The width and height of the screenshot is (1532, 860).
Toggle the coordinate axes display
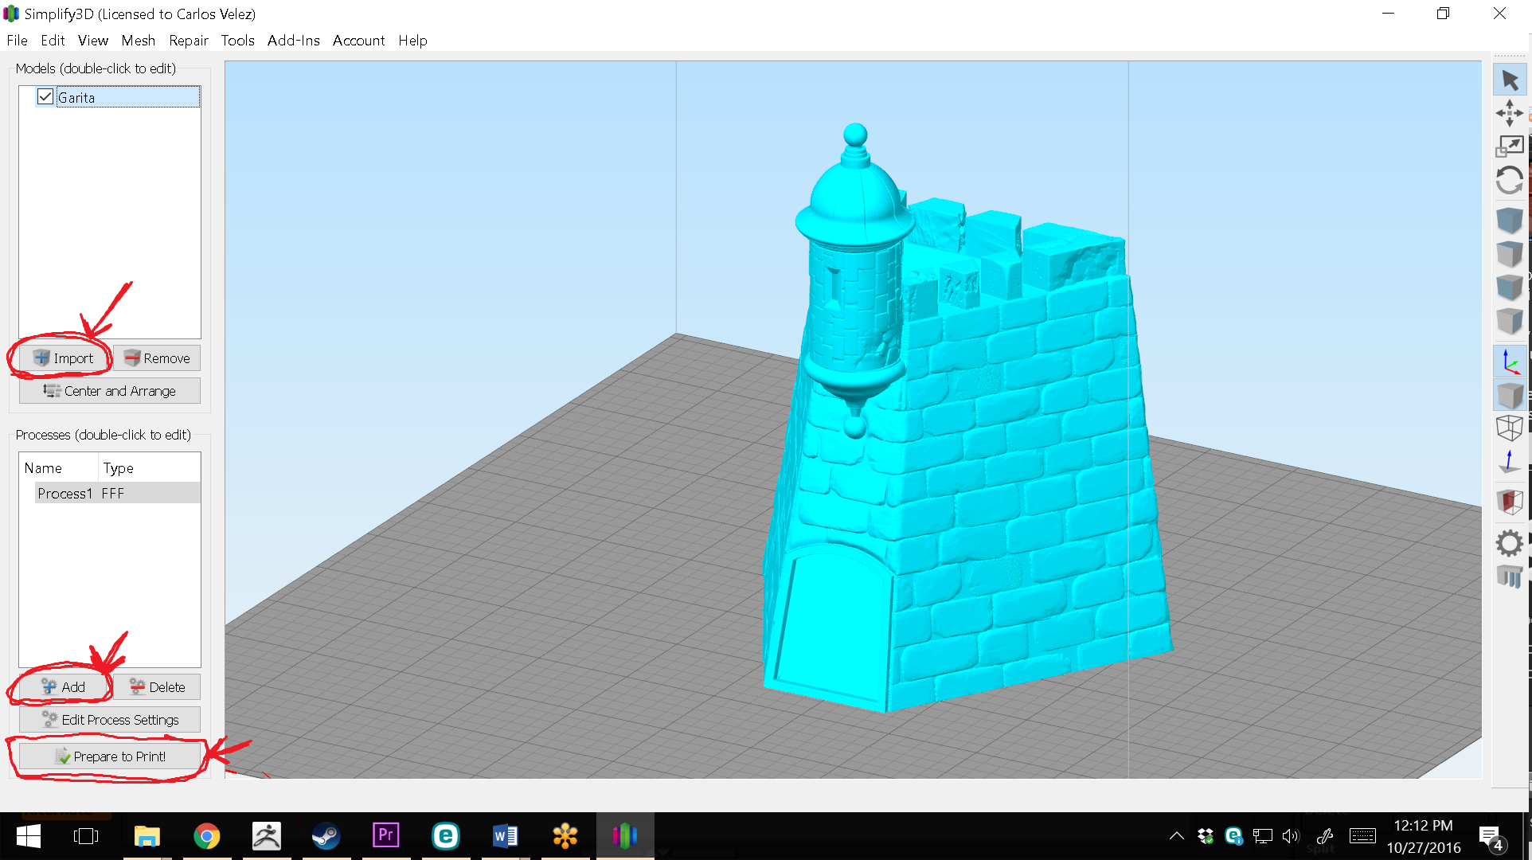click(x=1510, y=362)
